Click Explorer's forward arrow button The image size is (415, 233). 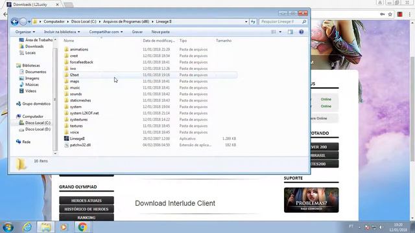(23, 21)
